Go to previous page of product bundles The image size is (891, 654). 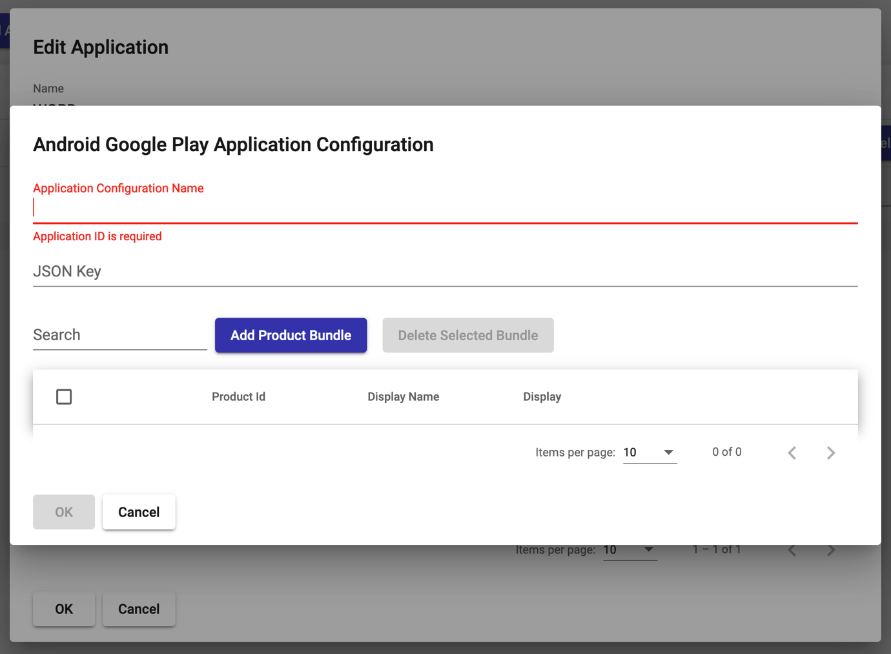(x=792, y=453)
